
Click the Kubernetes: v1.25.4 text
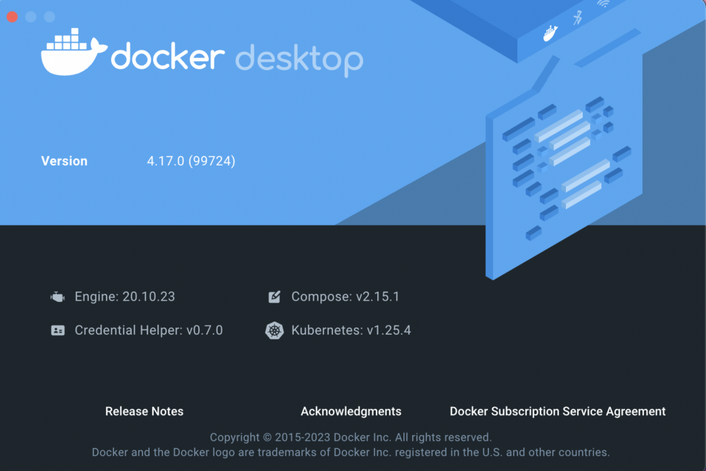coord(351,330)
